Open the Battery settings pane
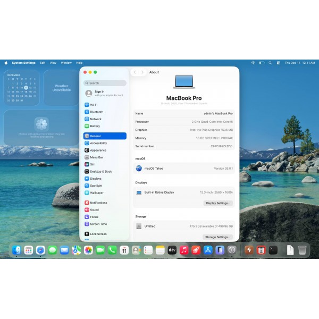 pos(95,126)
